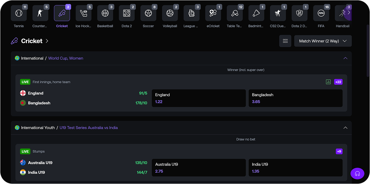370x184 pixels.
Task: Switch to the Badminton sport tab
Action: (256, 13)
